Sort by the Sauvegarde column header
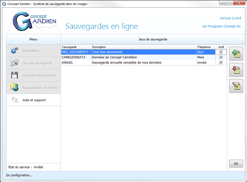The width and height of the screenshot is (247, 182). tap(76, 47)
